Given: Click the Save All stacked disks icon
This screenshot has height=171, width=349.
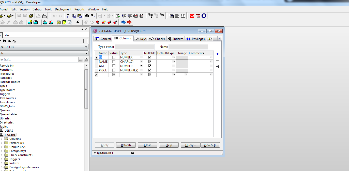Looking at the screenshot, I should click(31, 16).
